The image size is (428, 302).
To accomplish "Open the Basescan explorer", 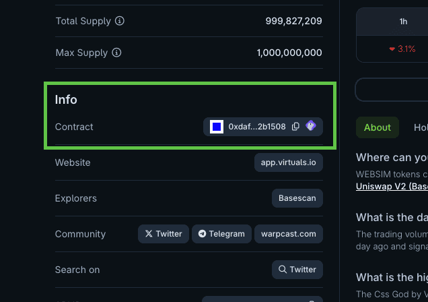I will pyautogui.click(x=297, y=198).
